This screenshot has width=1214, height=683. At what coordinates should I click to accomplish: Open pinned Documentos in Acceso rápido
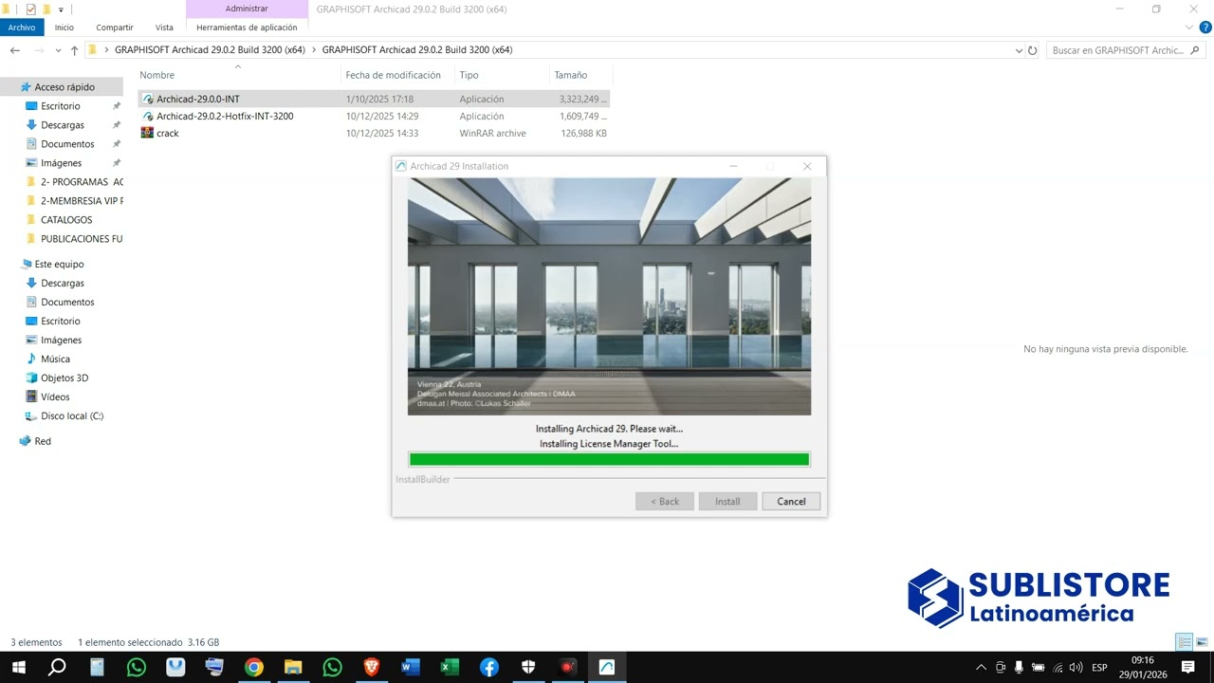(67, 144)
